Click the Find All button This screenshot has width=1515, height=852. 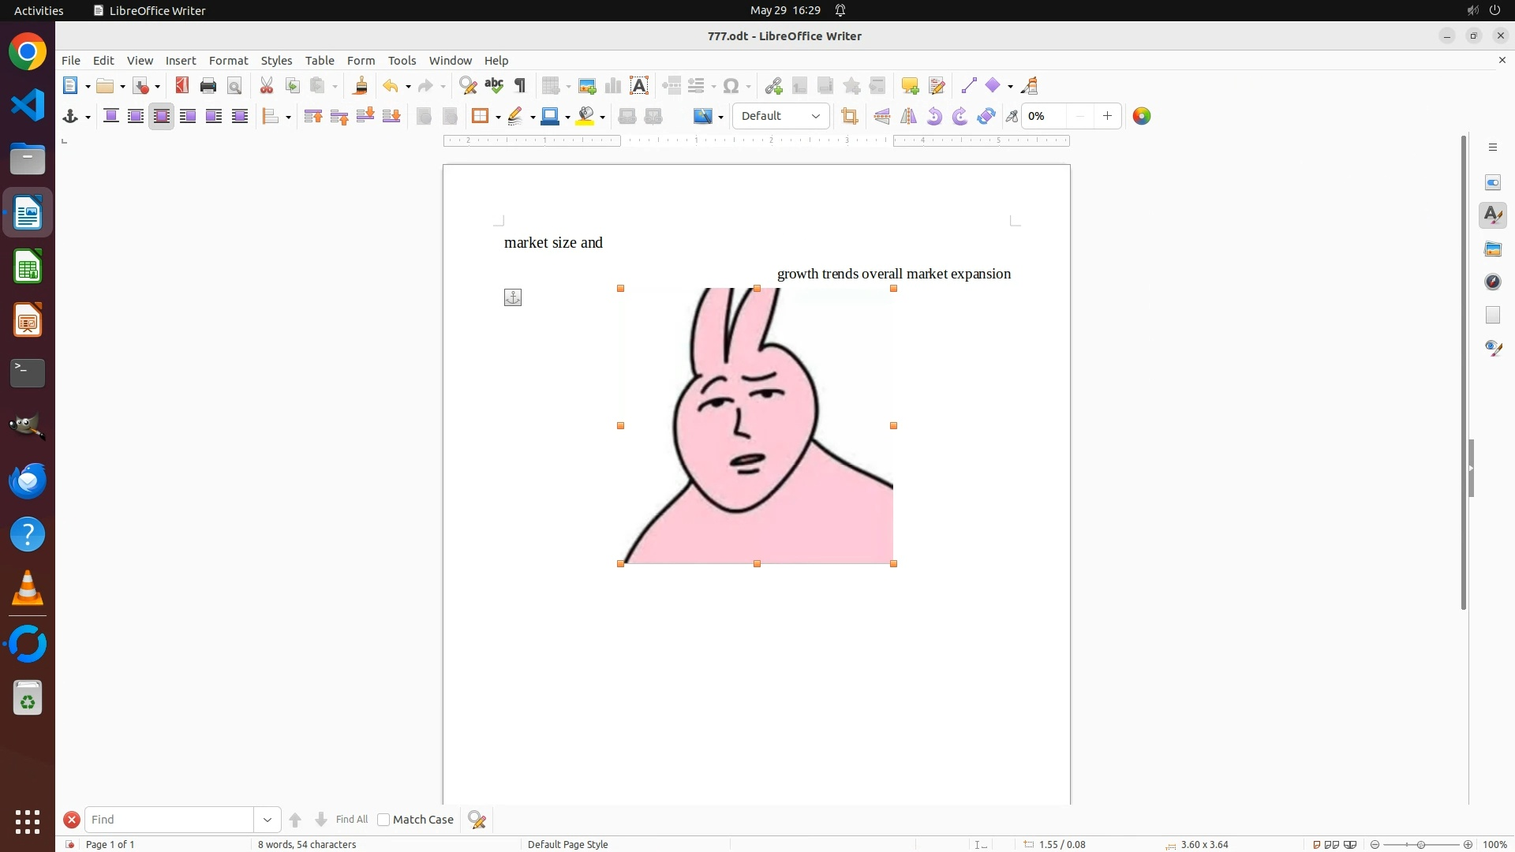pos(351,820)
